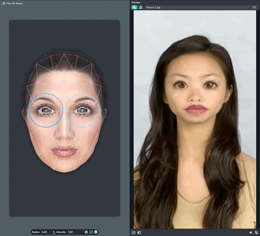
Task: Click the Preview panel title
Action: [136, 2]
